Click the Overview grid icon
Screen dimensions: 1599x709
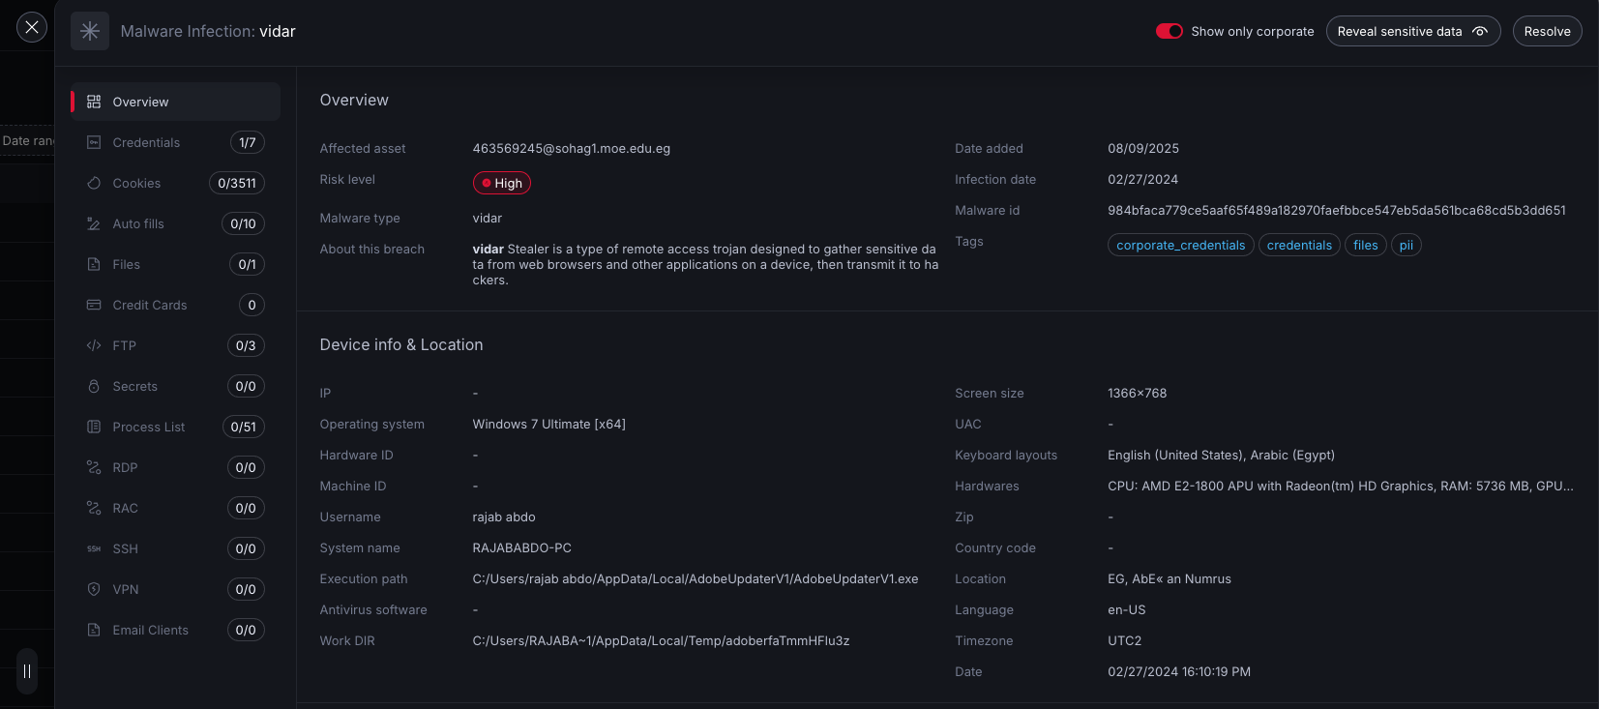(x=94, y=102)
